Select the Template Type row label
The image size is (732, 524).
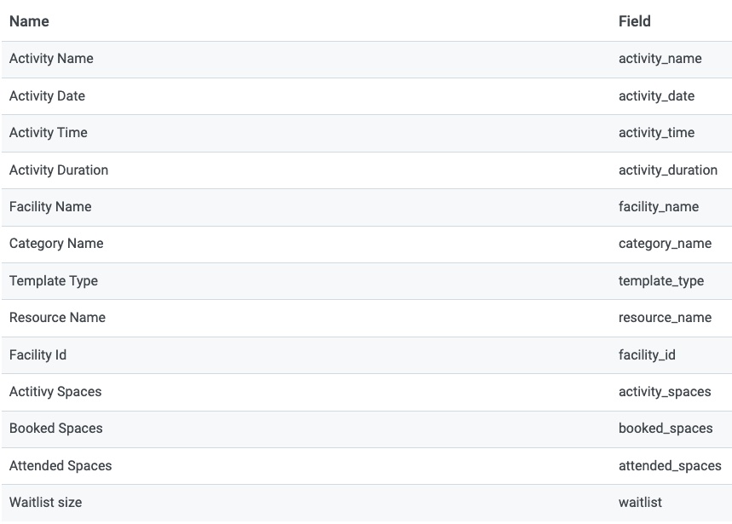click(54, 281)
